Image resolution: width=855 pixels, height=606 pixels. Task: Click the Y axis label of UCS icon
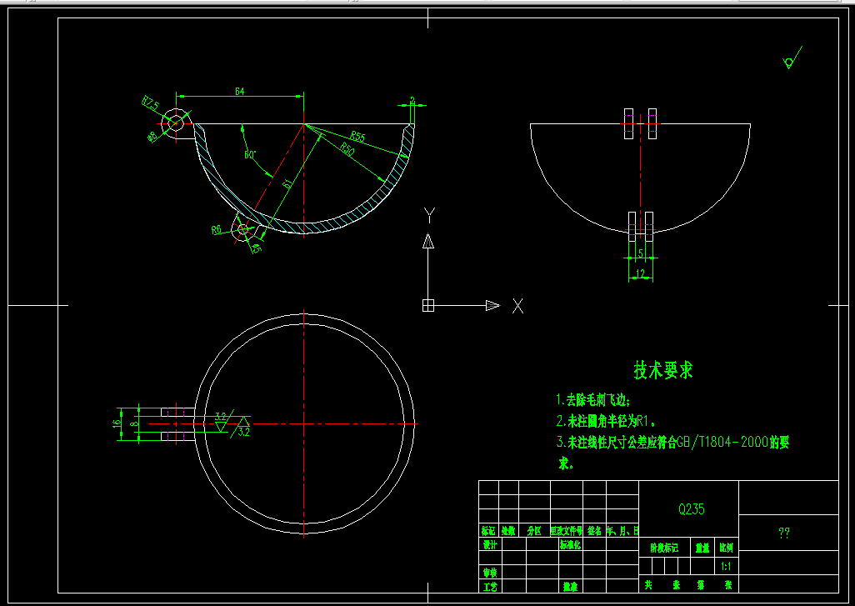click(429, 215)
